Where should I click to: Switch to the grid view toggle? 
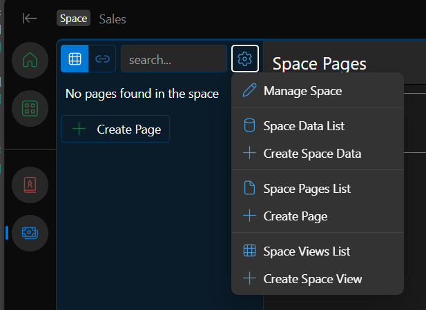tap(75, 59)
